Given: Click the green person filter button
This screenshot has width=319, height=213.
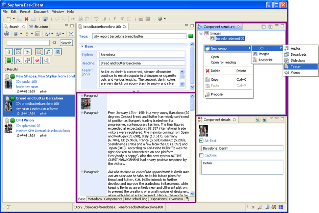Looking at the screenshot, I should (9, 52).
